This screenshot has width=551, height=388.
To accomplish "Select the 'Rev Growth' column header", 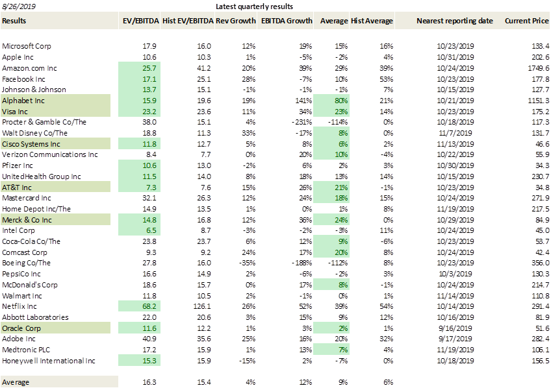I will [x=236, y=21].
